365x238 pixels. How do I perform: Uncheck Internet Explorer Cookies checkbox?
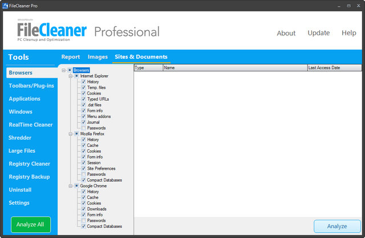(x=84, y=93)
